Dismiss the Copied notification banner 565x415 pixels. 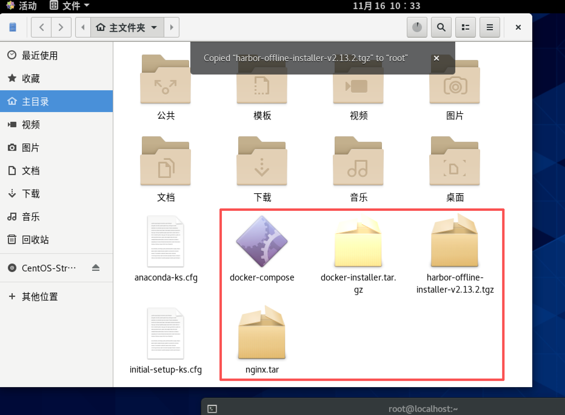pos(436,58)
